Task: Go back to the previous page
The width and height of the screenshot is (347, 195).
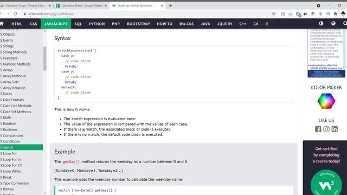Action: (x=1, y=14)
